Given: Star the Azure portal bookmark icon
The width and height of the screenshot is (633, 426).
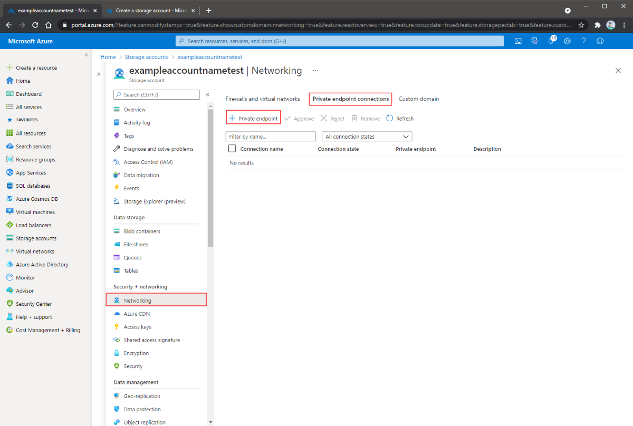Looking at the screenshot, I should (581, 24).
